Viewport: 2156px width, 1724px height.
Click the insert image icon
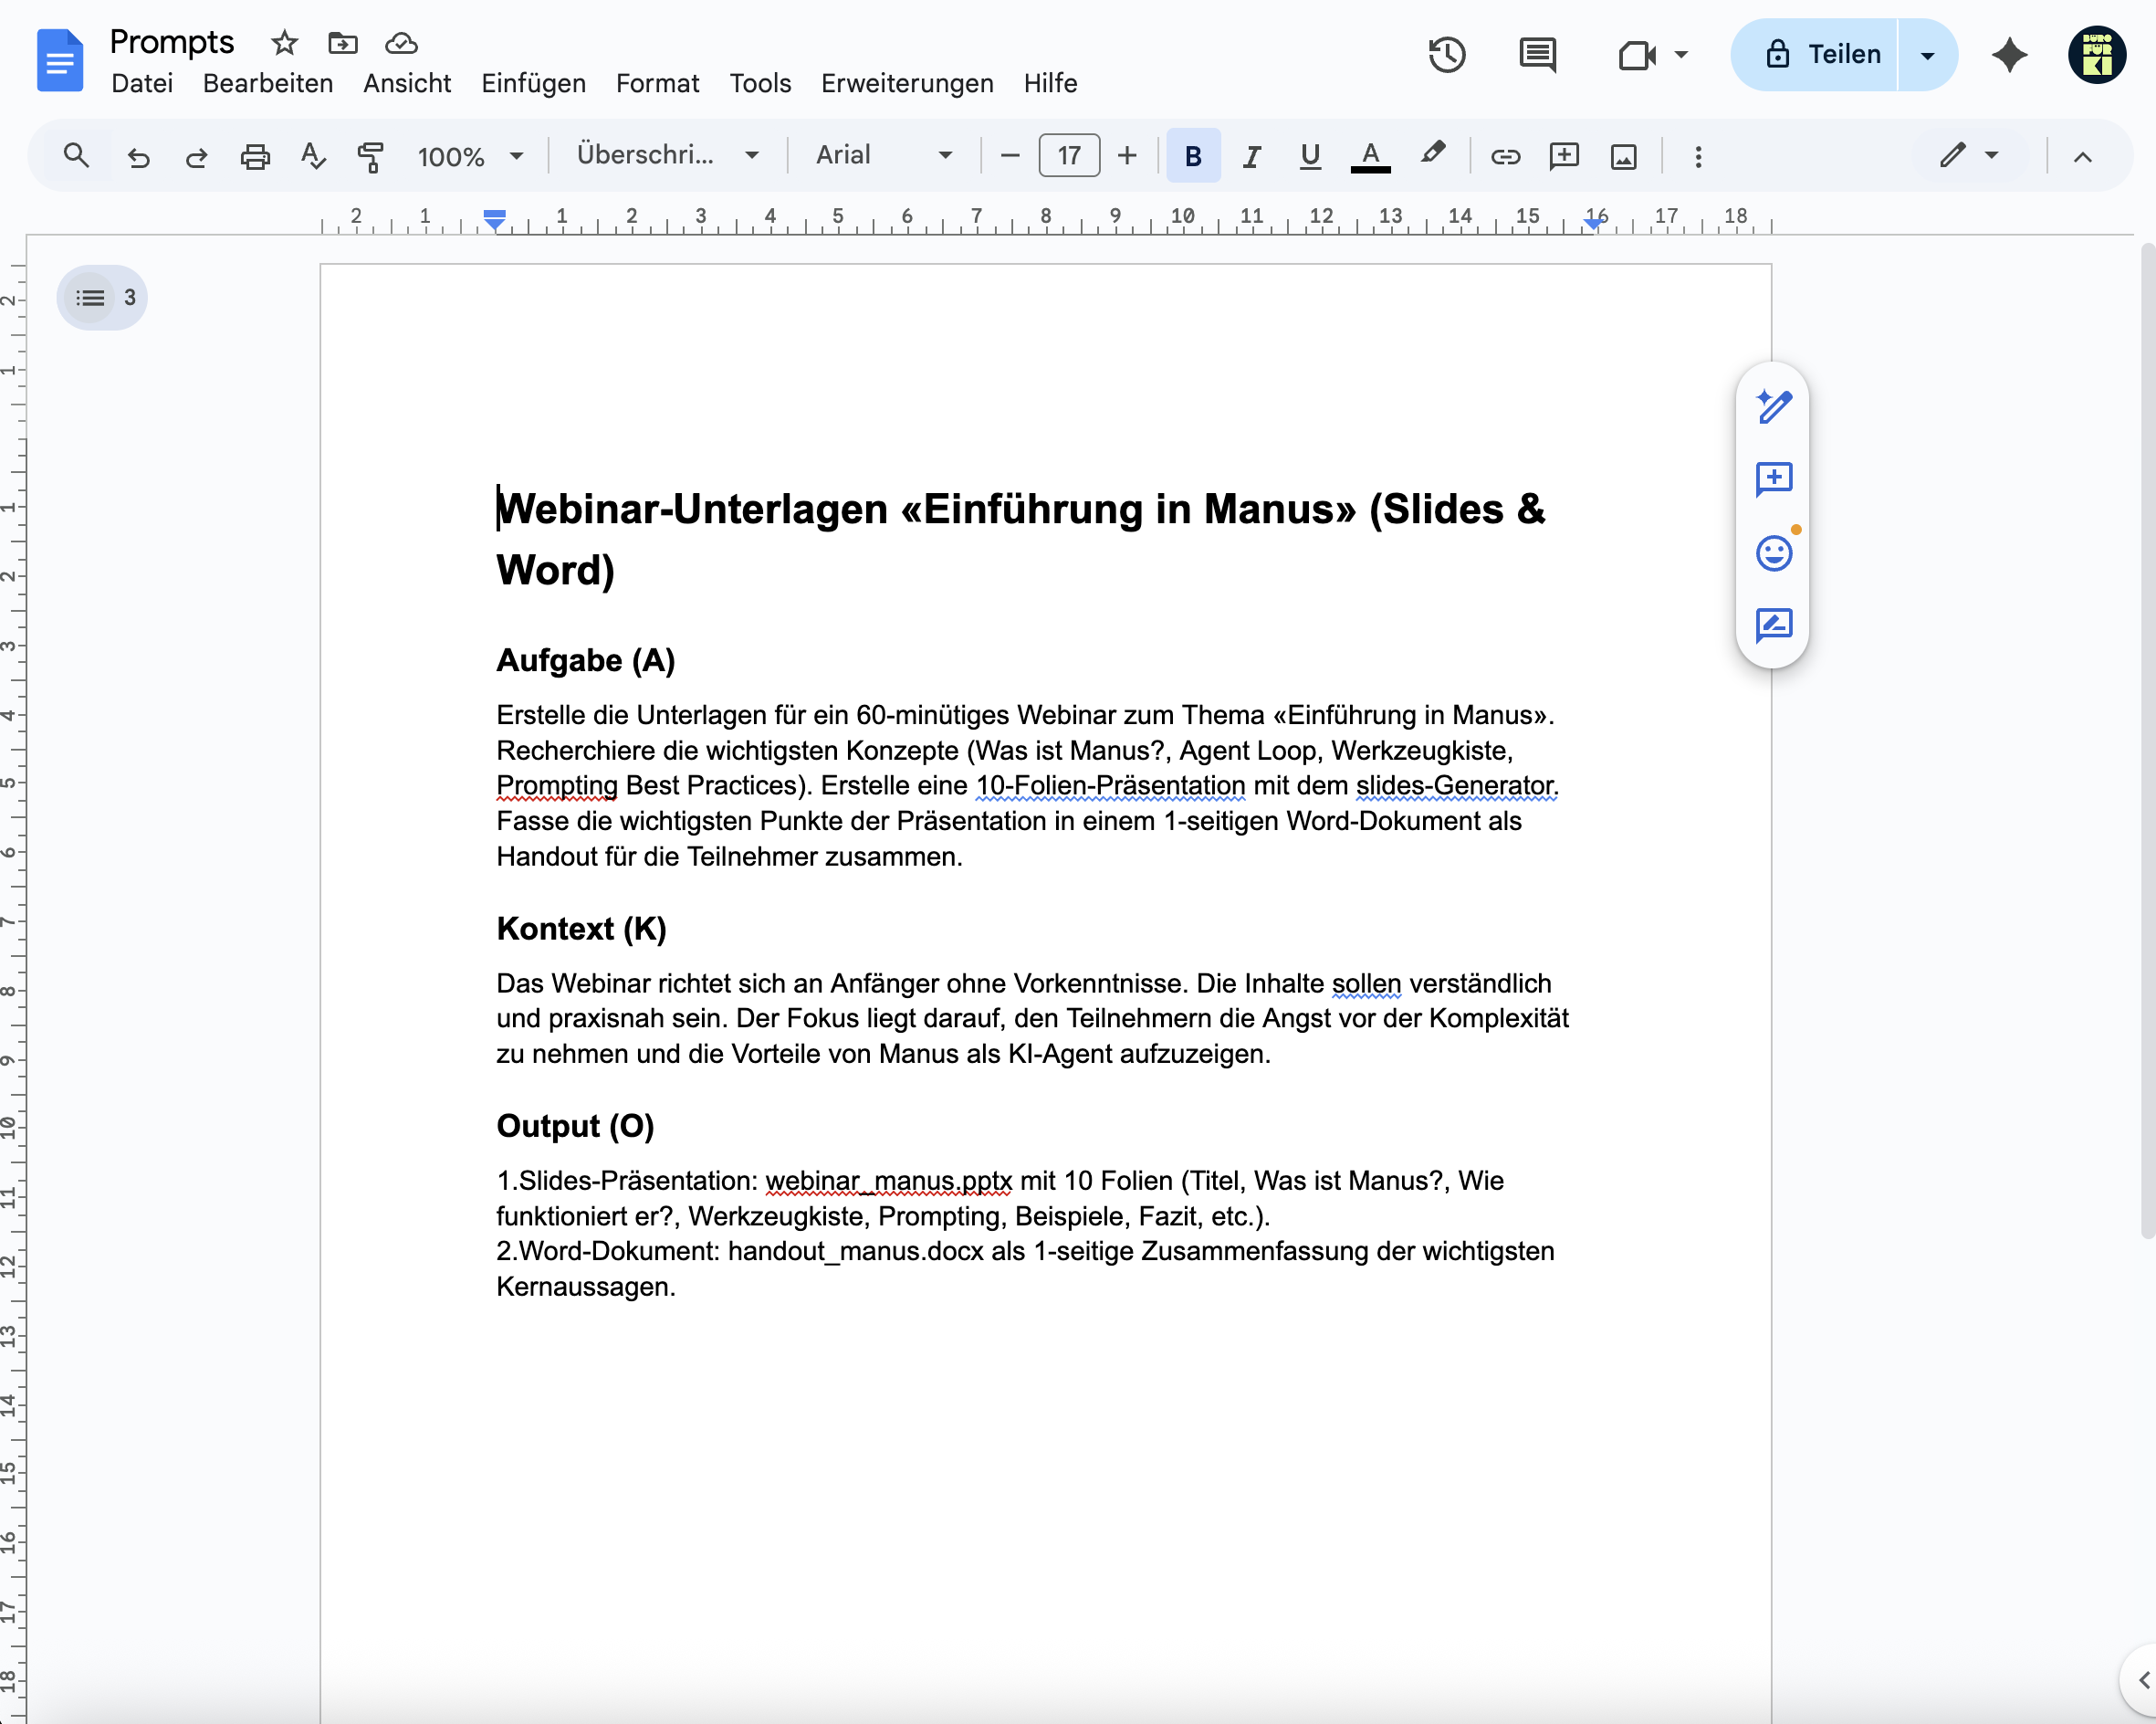[x=1623, y=156]
